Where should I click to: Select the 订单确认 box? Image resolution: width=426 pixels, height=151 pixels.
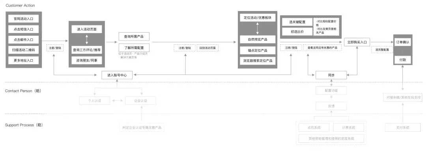pos(403,42)
